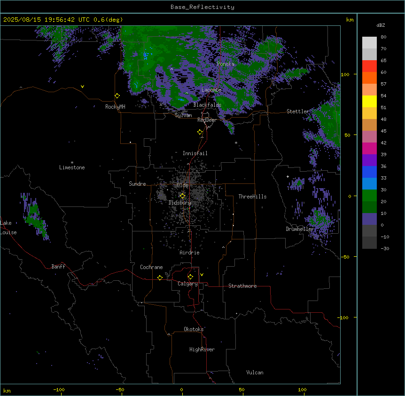Image resolution: width=405 pixels, height=396 pixels.
Task: Select the dark green 10–20 dBZ swatch
Action: pos(369,207)
